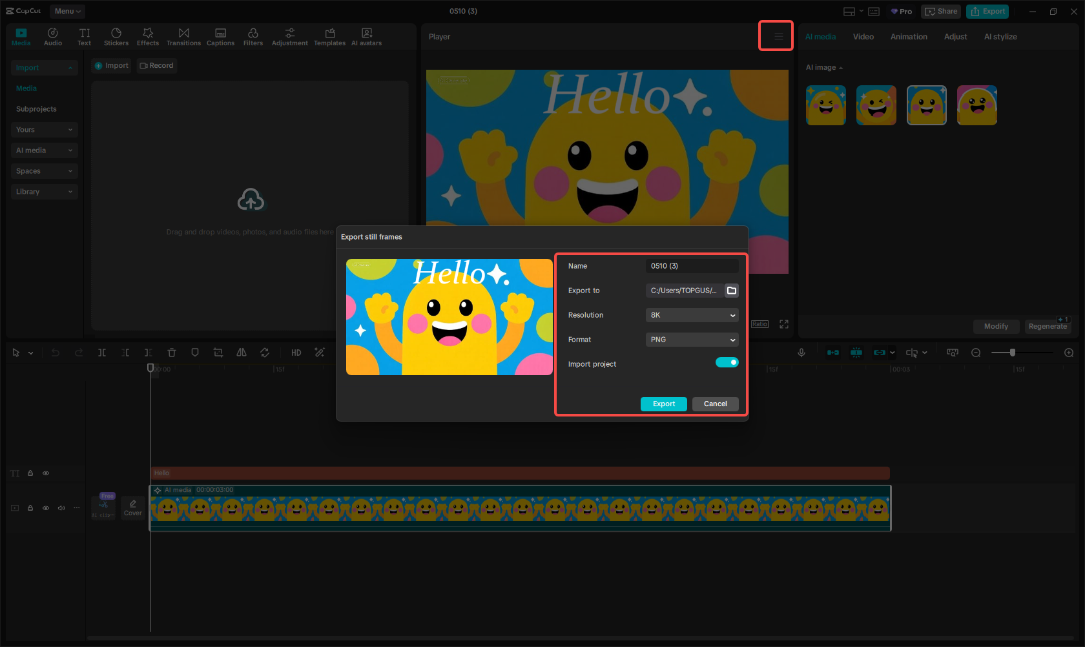Open the Stickers panel
The height and width of the screenshot is (647, 1085).
point(116,37)
